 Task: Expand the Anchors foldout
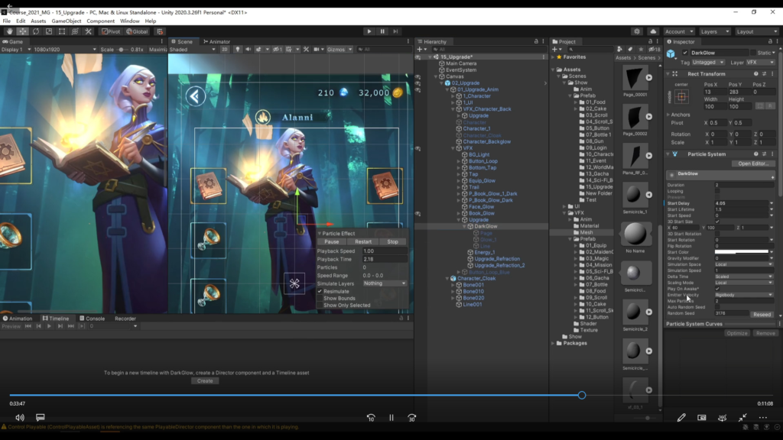click(x=669, y=115)
